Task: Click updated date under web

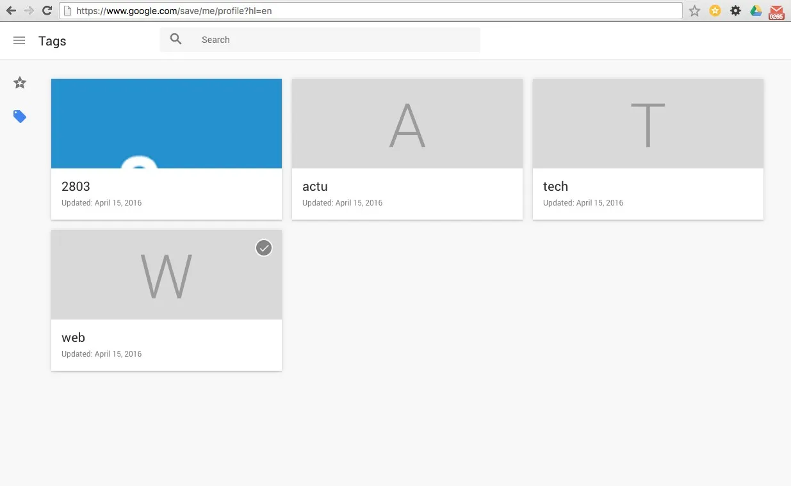Action: pos(102,354)
